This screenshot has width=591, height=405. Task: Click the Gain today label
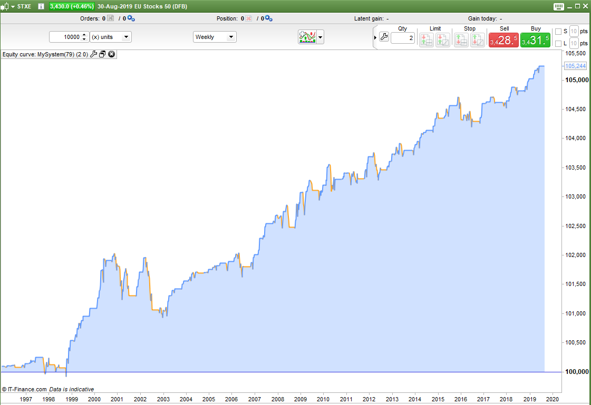click(x=482, y=18)
